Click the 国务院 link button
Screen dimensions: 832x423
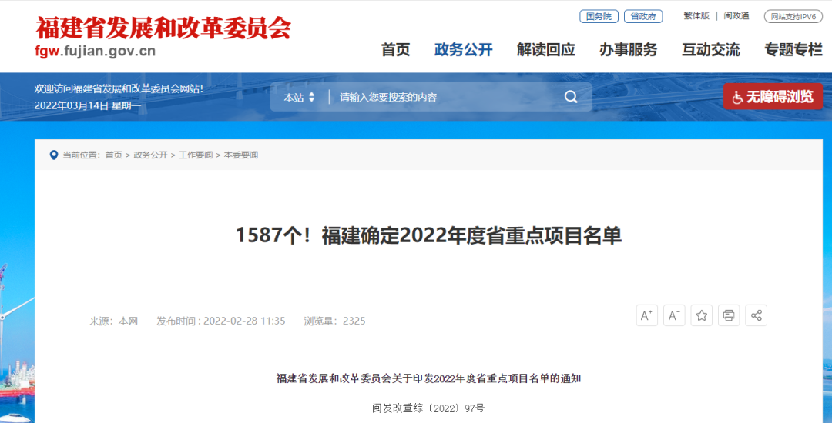pos(599,16)
